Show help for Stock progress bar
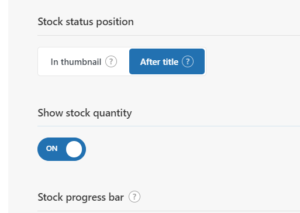This screenshot has width=300, height=213. click(x=135, y=197)
